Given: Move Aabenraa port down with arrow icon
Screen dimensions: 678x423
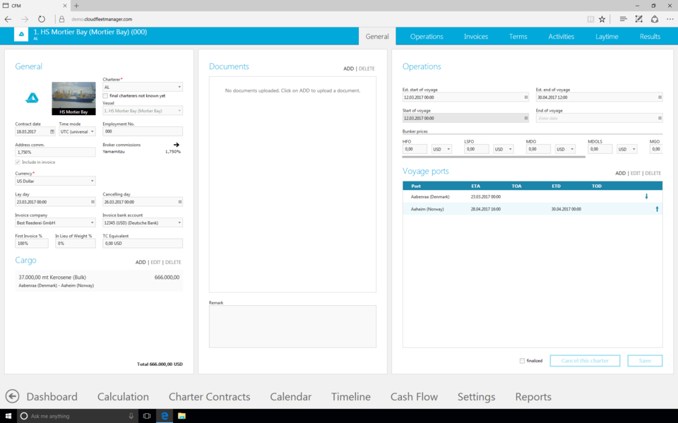Looking at the screenshot, I should pyautogui.click(x=646, y=196).
